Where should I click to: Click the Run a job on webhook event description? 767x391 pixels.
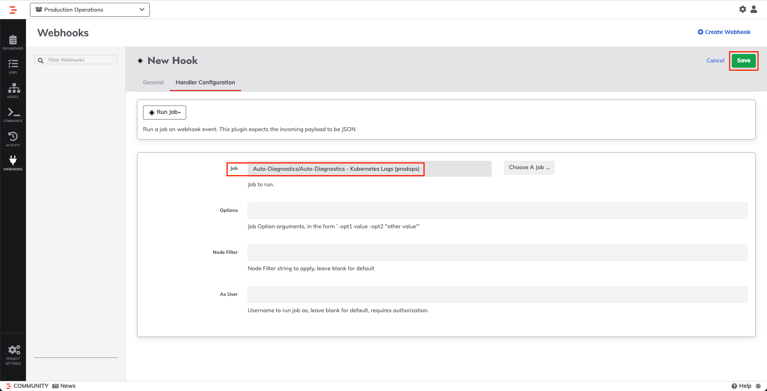249,129
